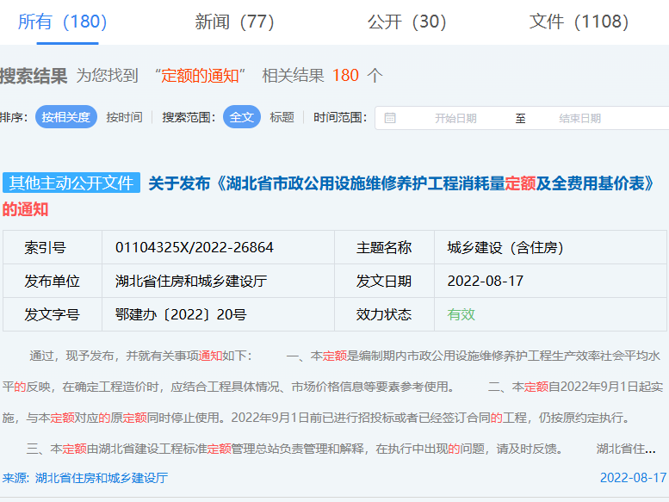Set search scope to 全文
669x502 pixels.
coord(241,117)
